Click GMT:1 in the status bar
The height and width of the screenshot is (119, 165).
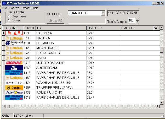(x=8, y=116)
